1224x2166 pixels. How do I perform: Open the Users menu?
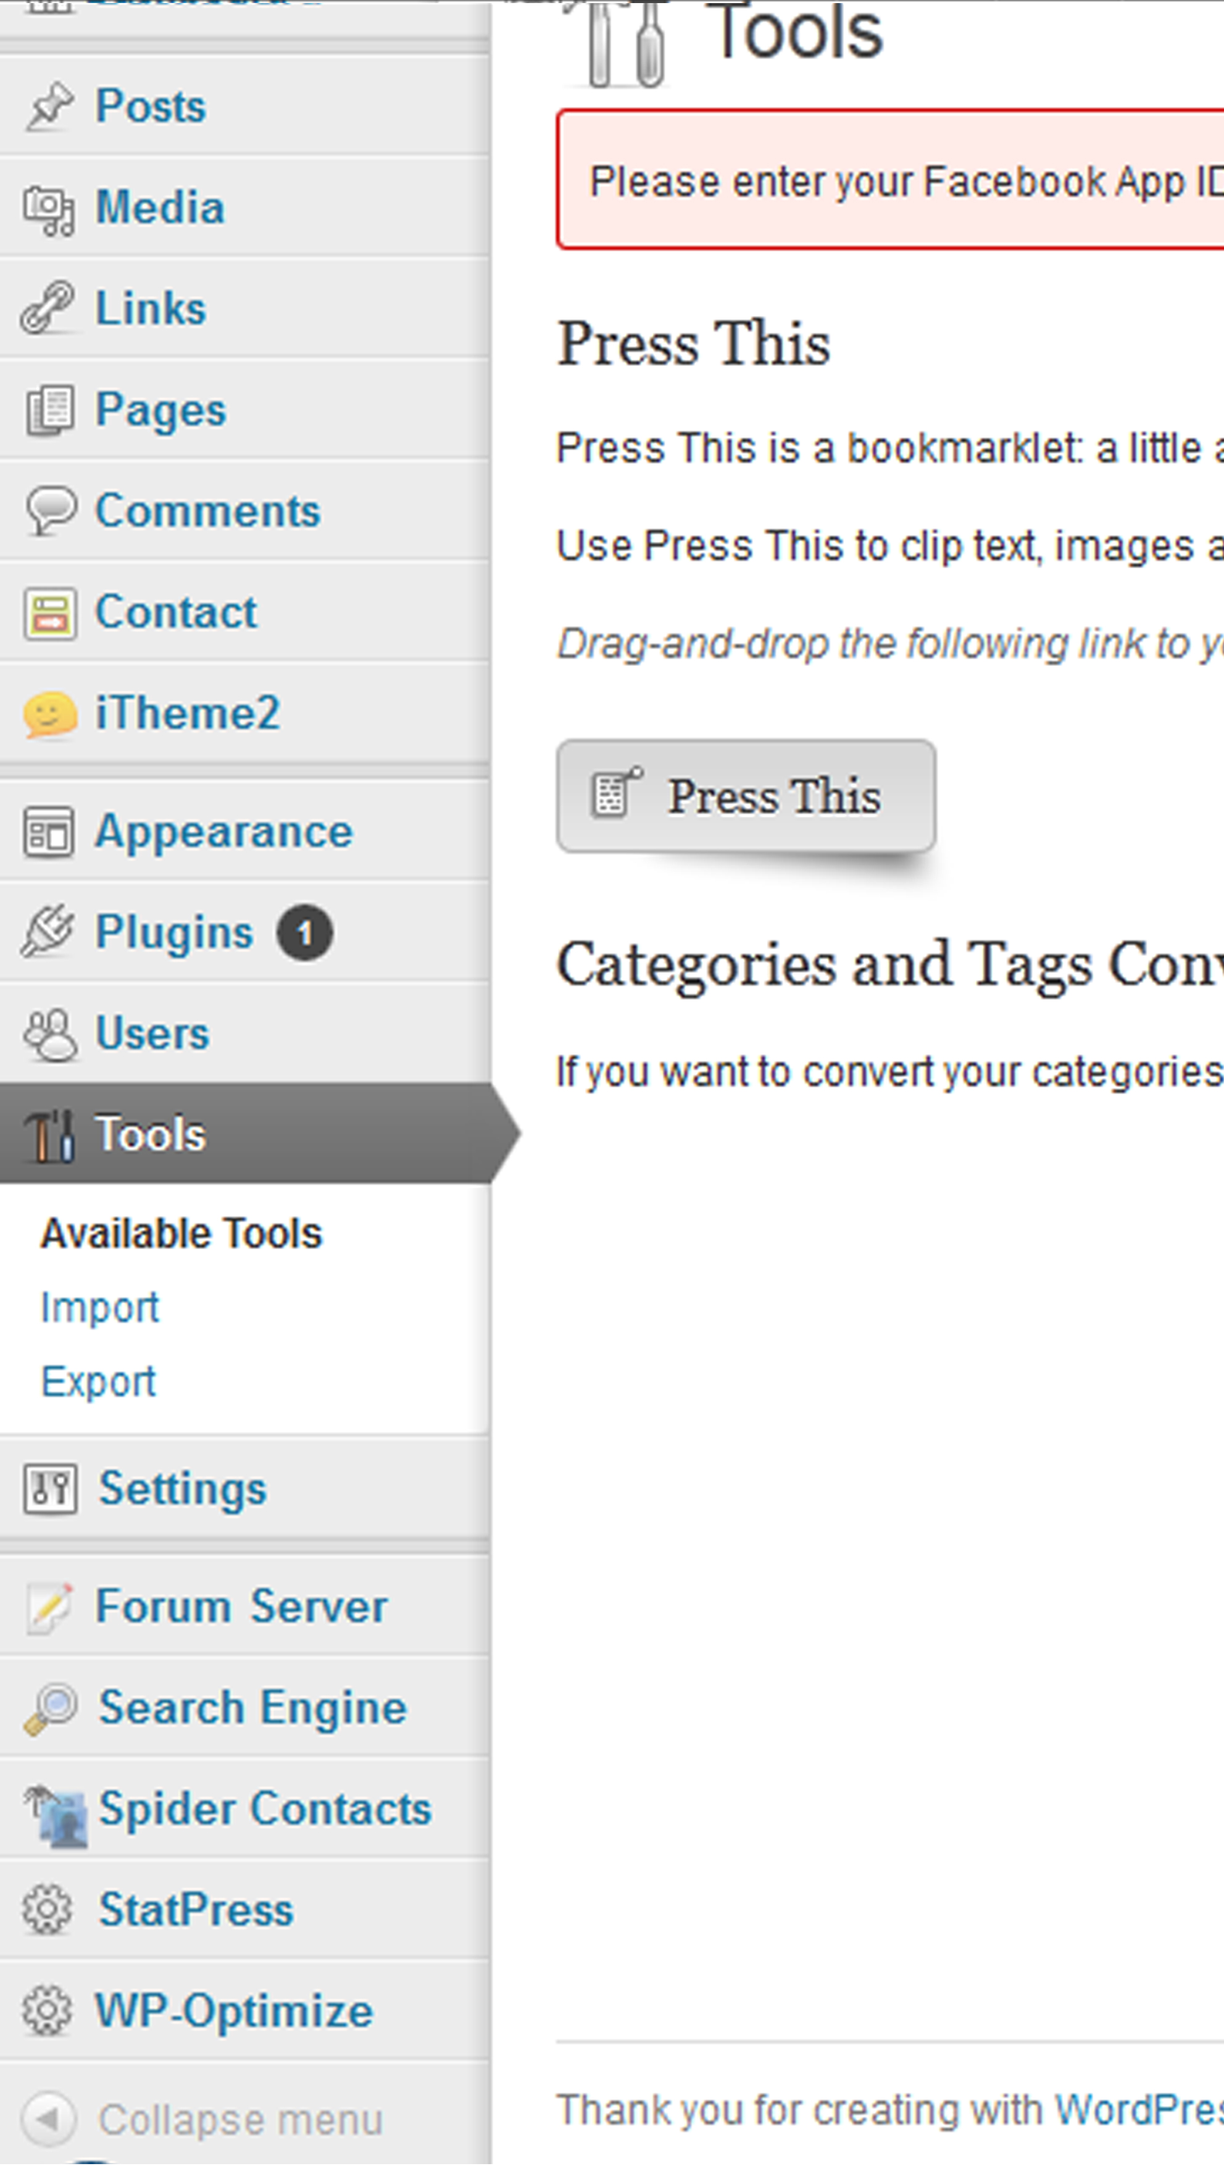[x=152, y=1034]
